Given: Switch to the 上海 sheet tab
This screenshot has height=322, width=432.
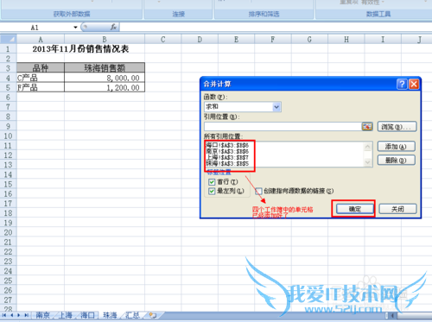Looking at the screenshot, I should click(65, 315).
